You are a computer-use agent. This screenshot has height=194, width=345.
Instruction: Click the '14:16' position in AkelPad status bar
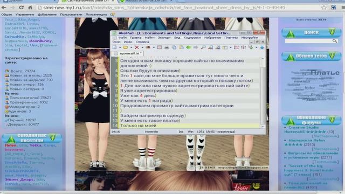tap(115, 131)
